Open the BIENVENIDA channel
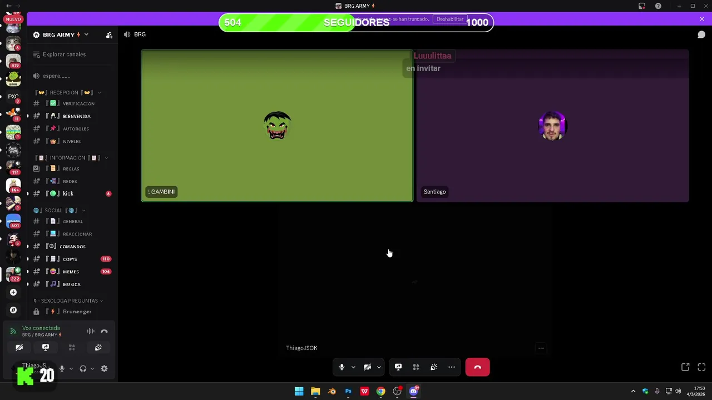Image resolution: width=712 pixels, height=400 pixels. pyautogui.click(x=72, y=116)
